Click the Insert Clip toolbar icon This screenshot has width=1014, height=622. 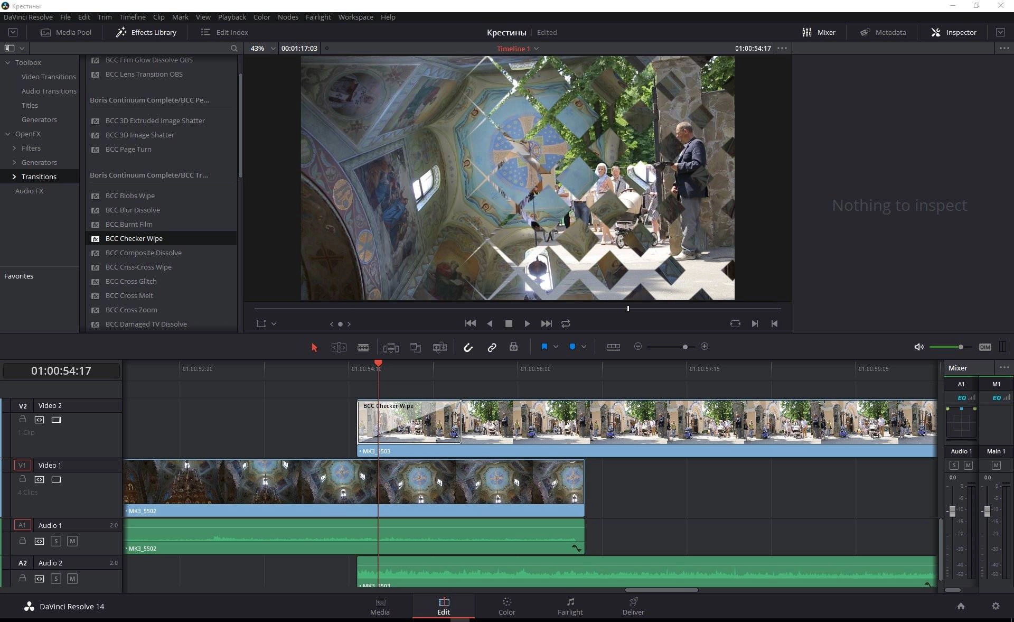391,347
